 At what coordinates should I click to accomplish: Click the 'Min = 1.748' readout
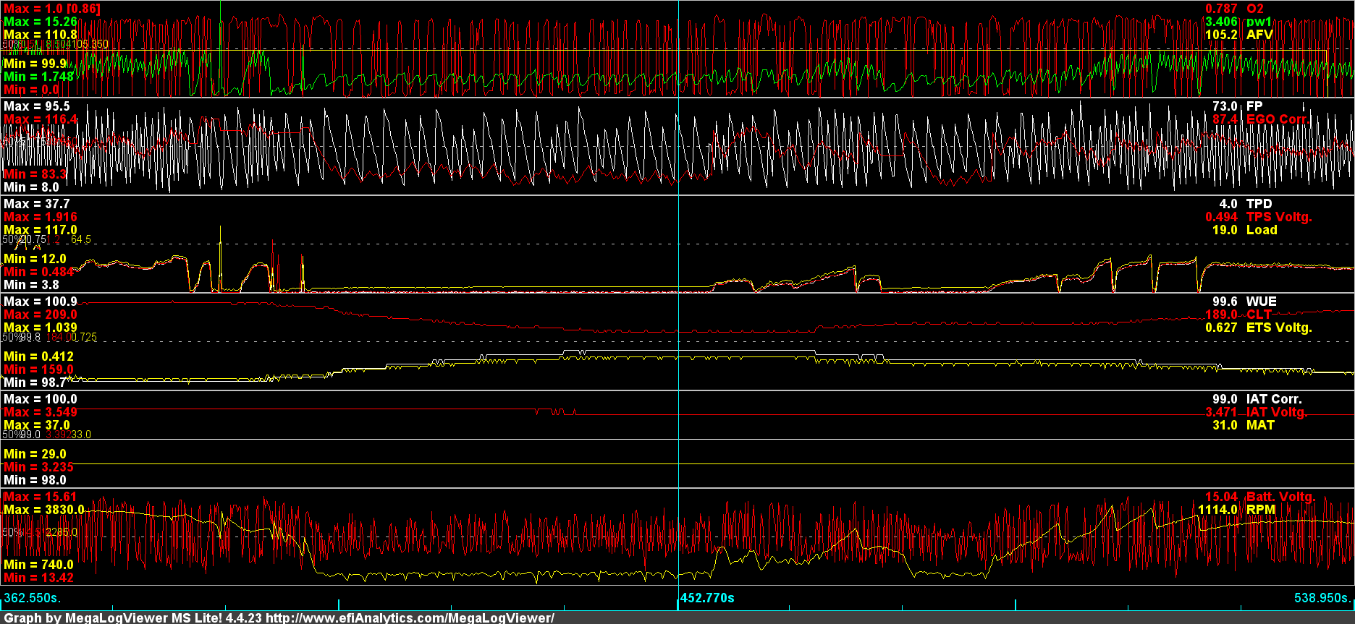tap(38, 77)
